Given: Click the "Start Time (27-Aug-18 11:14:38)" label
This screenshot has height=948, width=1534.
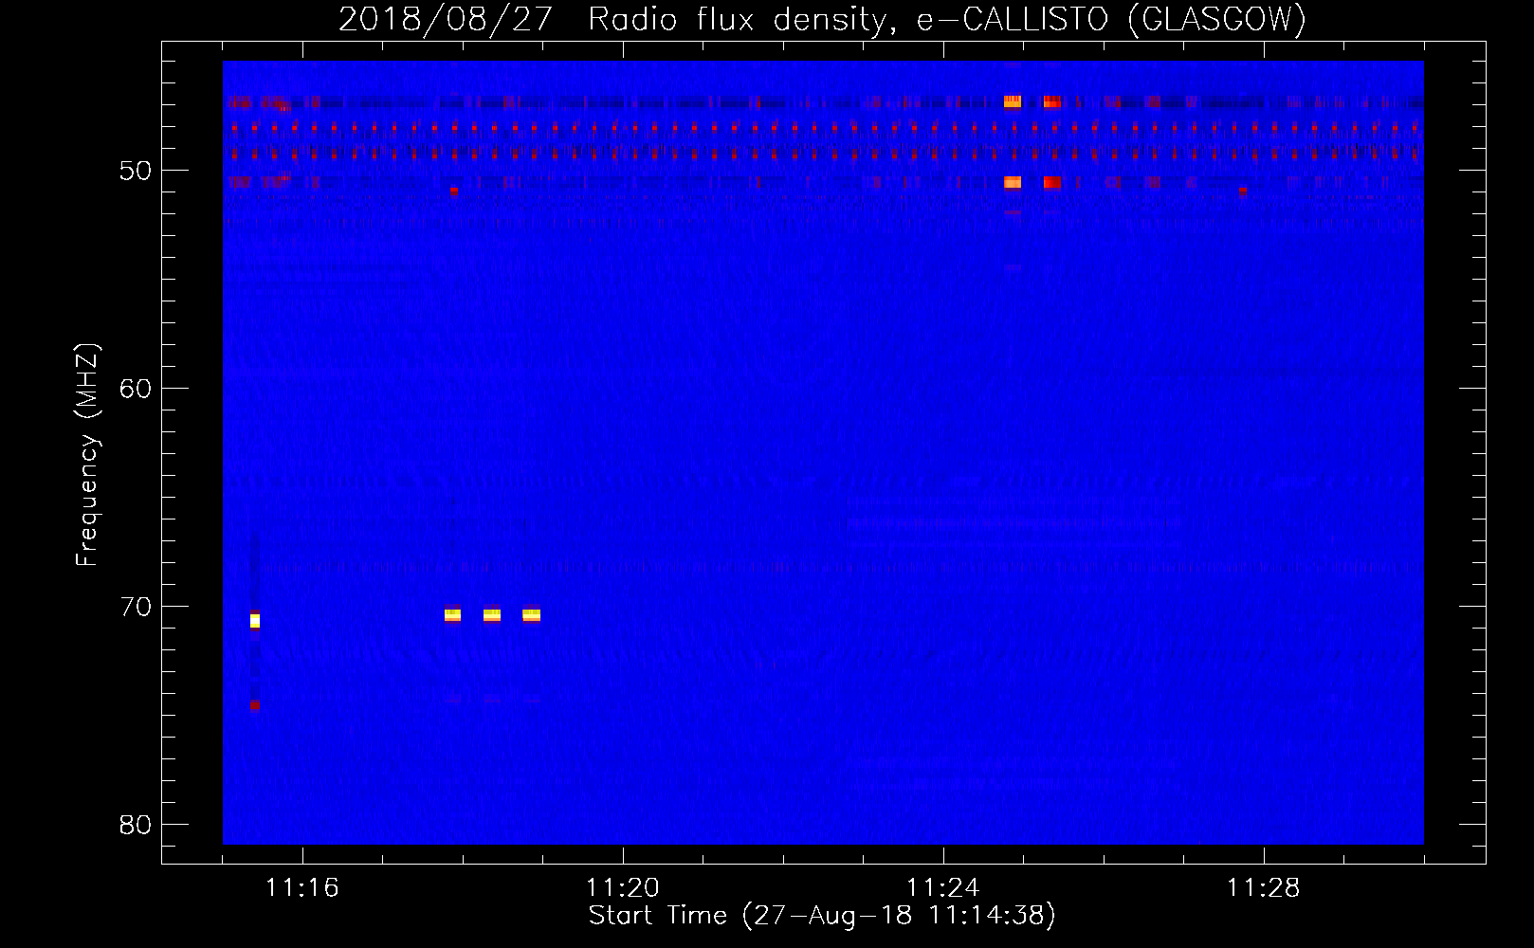Looking at the screenshot, I should [x=822, y=916].
